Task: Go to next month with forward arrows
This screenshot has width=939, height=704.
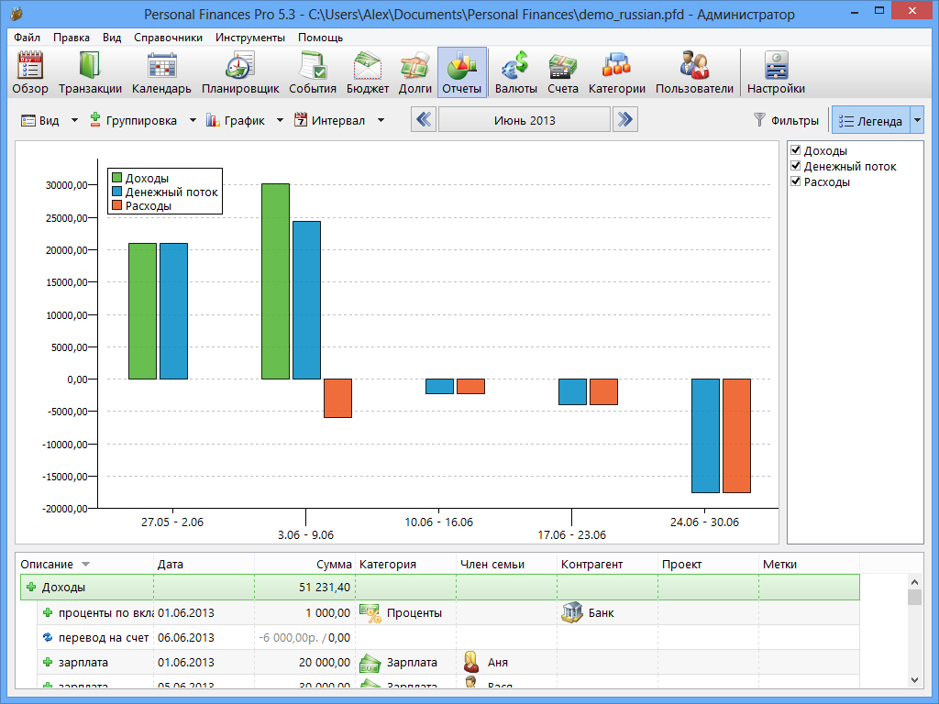Action: click(x=624, y=120)
